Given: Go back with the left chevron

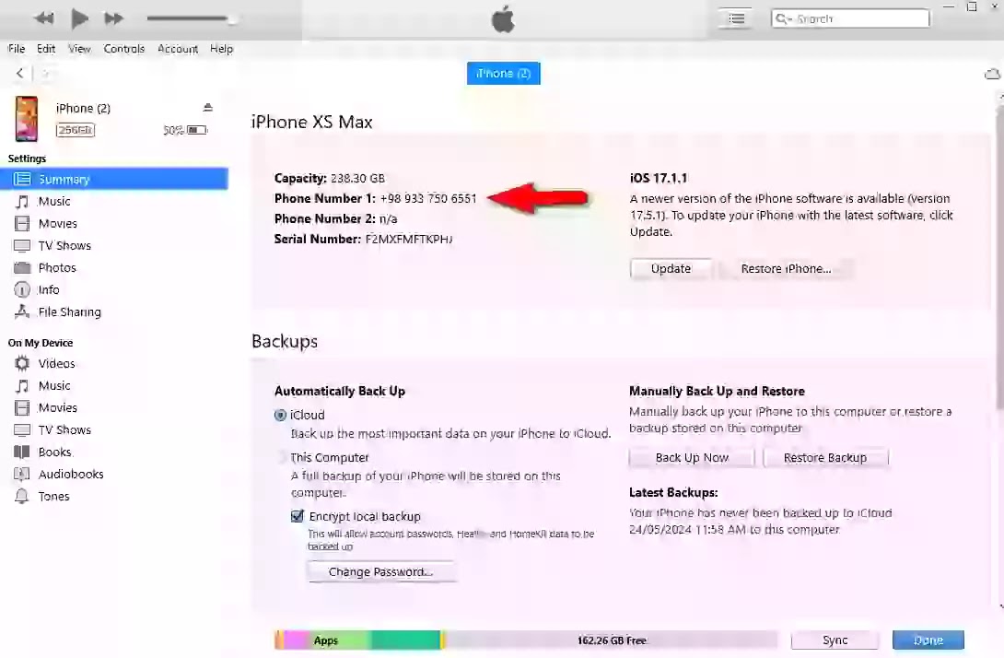Looking at the screenshot, I should [20, 73].
